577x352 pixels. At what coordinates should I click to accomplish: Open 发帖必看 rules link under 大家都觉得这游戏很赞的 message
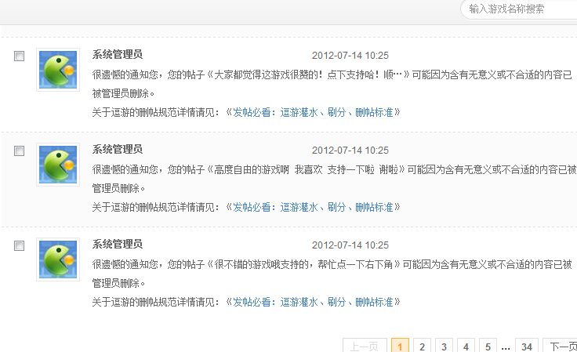[313, 112]
